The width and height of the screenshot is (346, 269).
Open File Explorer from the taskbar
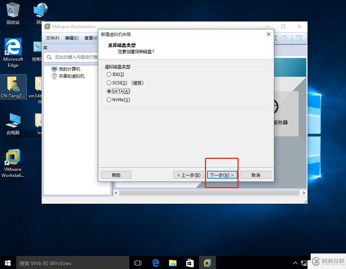(x=172, y=263)
